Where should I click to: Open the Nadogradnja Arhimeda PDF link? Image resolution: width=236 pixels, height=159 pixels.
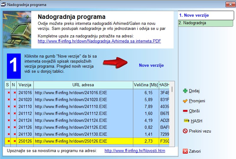click(x=99, y=41)
